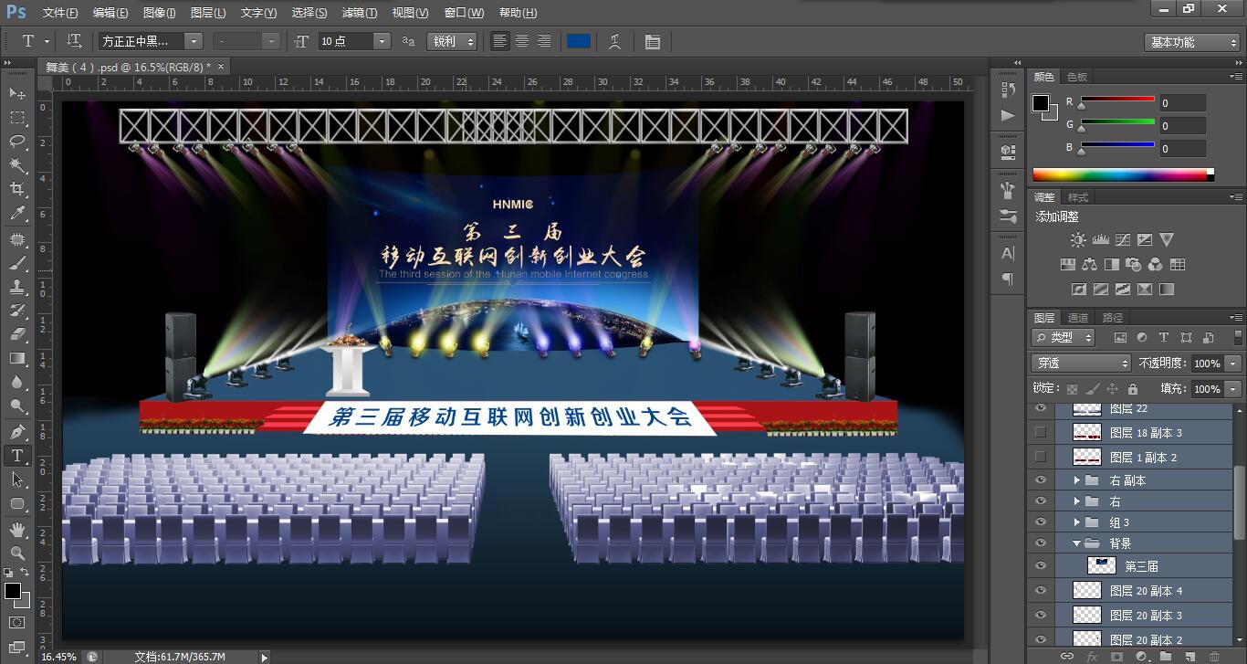Select the Zoom tool

tap(16, 553)
